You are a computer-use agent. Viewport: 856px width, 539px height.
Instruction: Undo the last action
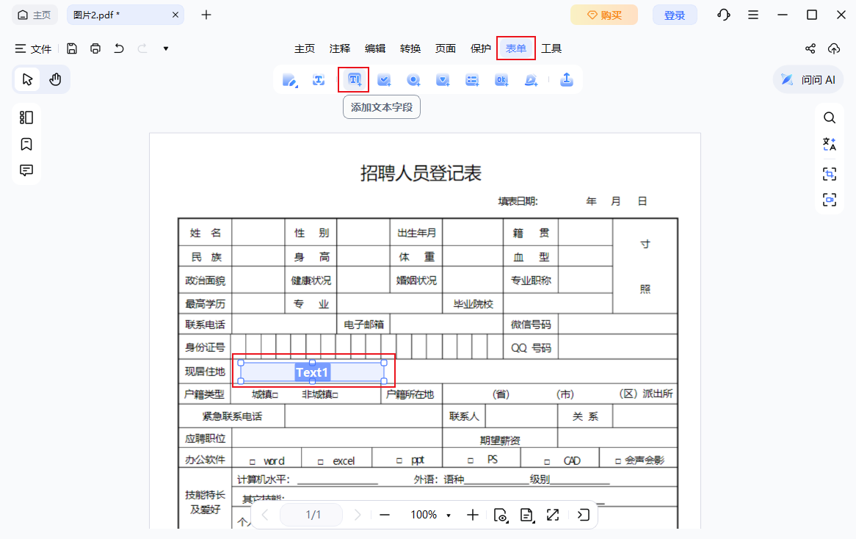click(x=119, y=48)
